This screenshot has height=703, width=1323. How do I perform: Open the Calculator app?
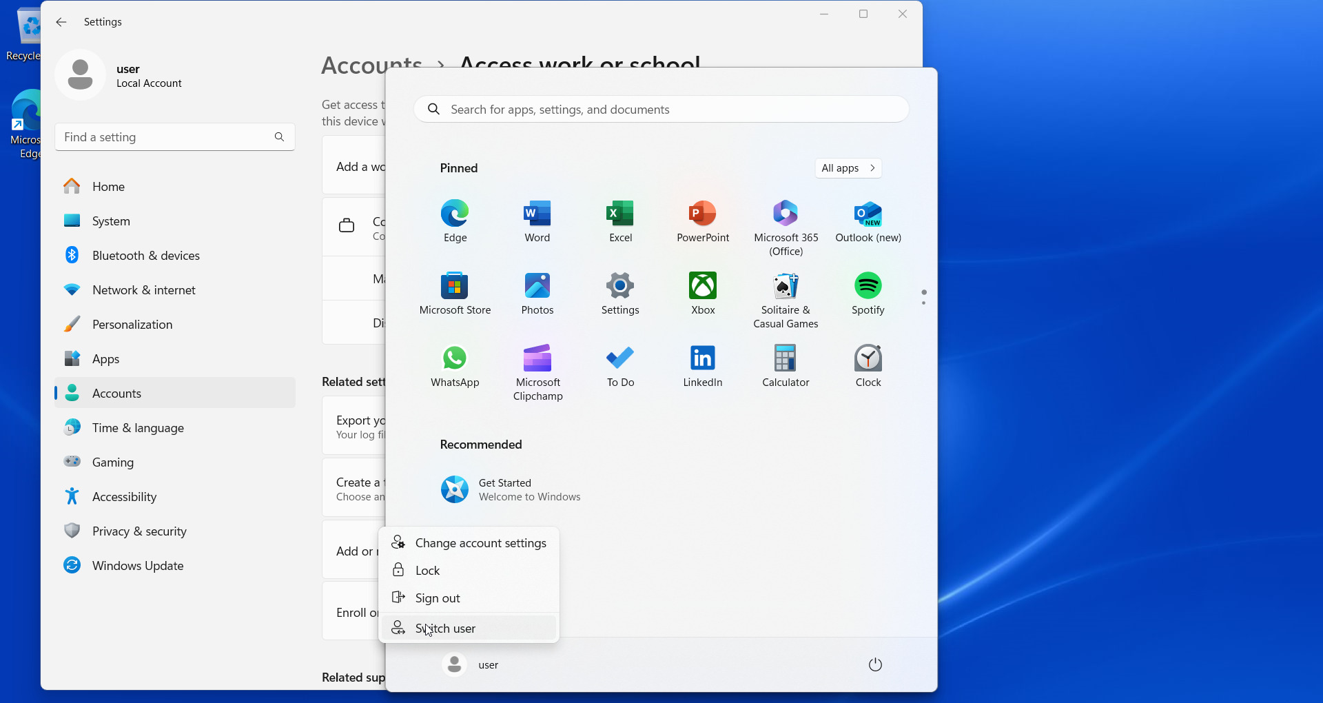click(785, 365)
